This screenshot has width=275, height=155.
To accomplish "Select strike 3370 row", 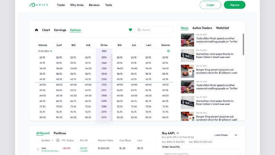I will pyautogui.click(x=104, y=57).
